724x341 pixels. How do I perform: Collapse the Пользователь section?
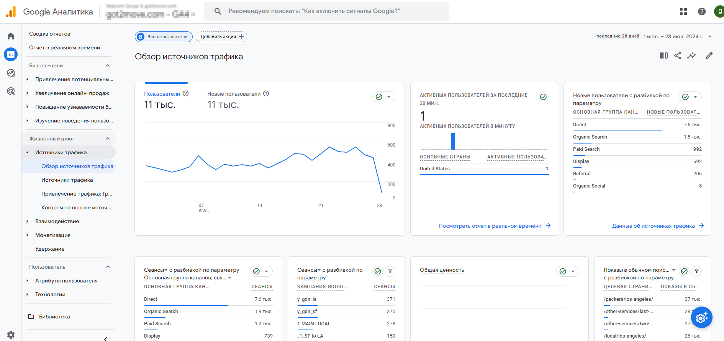pos(108,267)
